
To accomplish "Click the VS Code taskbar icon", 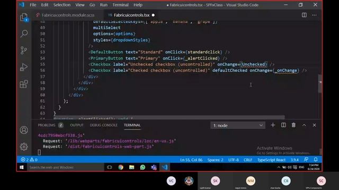I will click(x=165, y=167).
